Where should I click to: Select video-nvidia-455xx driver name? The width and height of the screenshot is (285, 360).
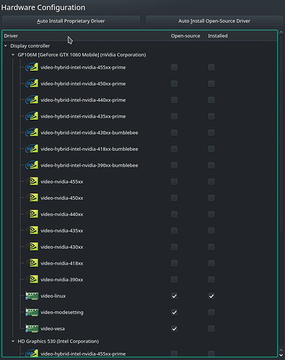pyautogui.click(x=62, y=182)
